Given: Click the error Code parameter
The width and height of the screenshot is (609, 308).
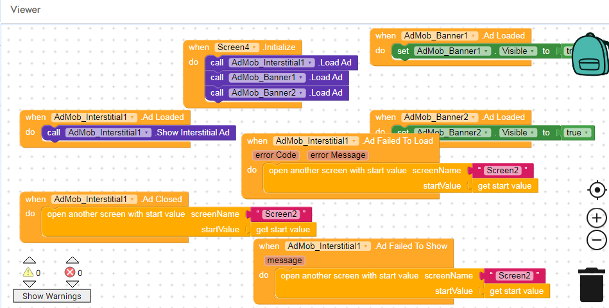Looking at the screenshot, I should [275, 155].
